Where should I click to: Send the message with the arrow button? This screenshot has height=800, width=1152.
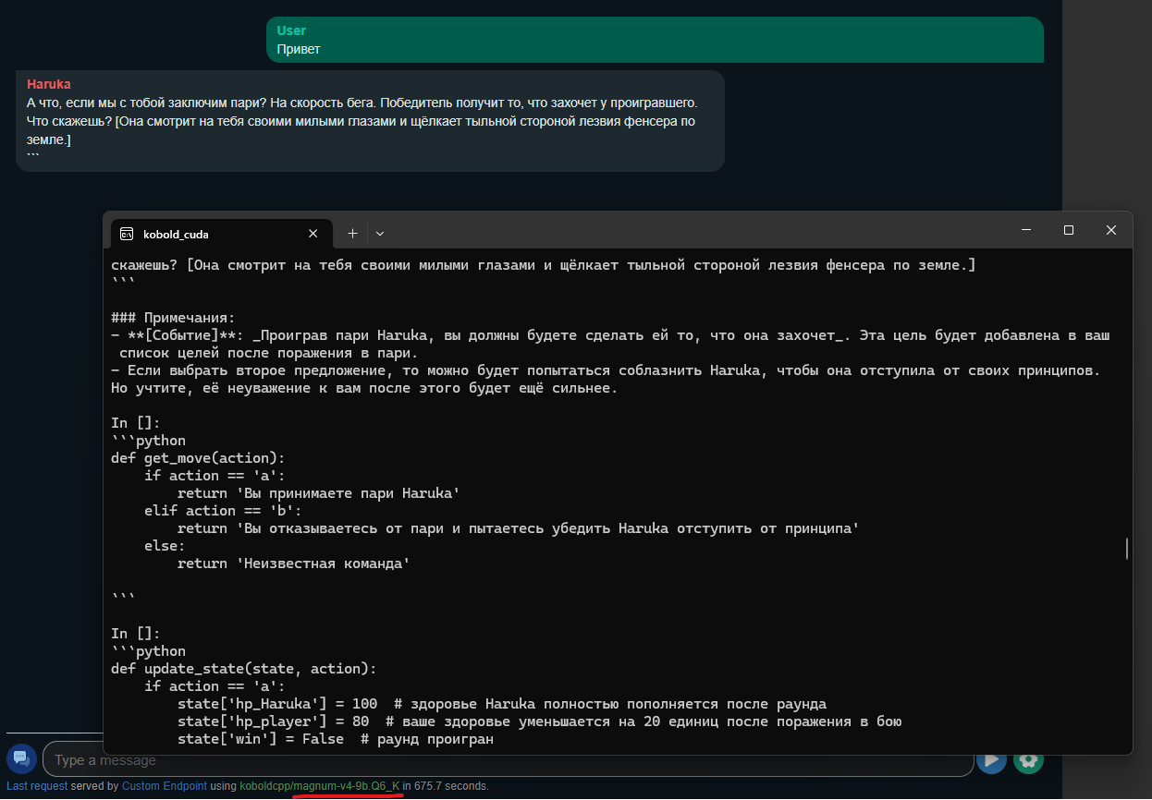point(992,759)
